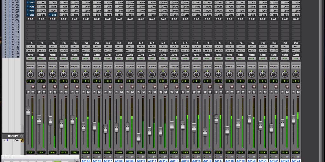Mute track Ad124
325x162 pixels.
[298, 92]
